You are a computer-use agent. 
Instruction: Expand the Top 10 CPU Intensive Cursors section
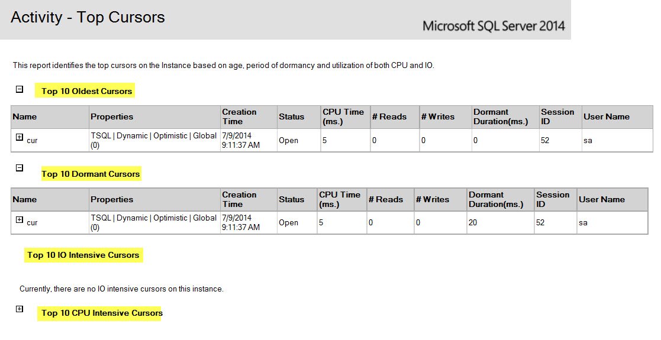click(20, 309)
